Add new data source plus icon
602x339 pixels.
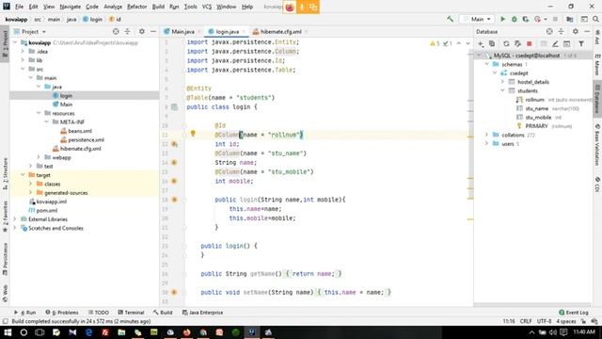pos(481,44)
